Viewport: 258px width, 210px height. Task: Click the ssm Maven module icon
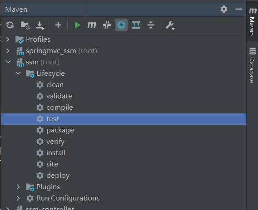[x=20, y=63]
